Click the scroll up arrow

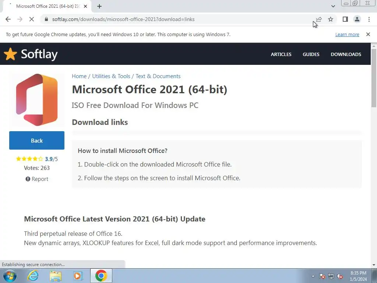pyautogui.click(x=374, y=46)
